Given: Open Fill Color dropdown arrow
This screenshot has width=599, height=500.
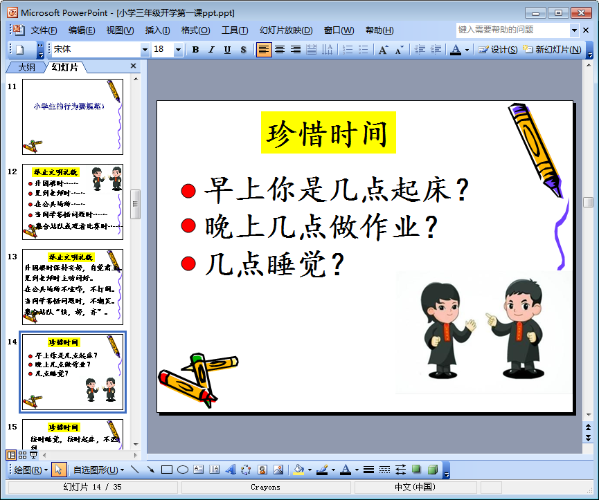Looking at the screenshot, I should coord(310,470).
